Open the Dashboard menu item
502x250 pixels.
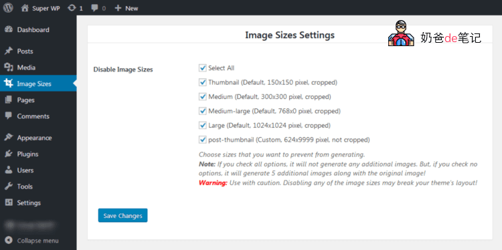38,29
